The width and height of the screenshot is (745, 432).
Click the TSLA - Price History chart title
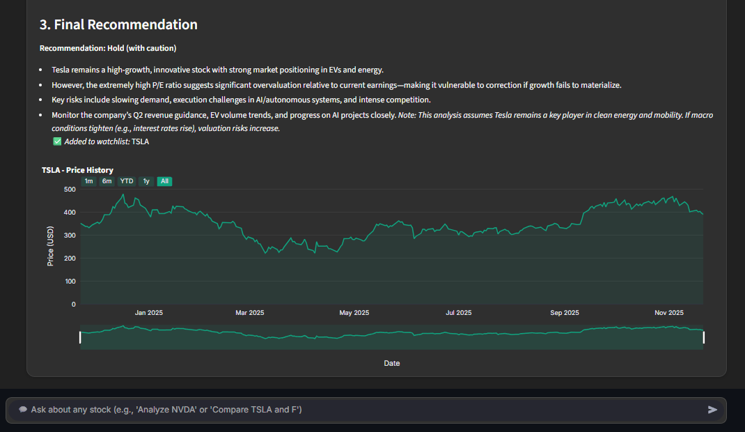coord(77,170)
